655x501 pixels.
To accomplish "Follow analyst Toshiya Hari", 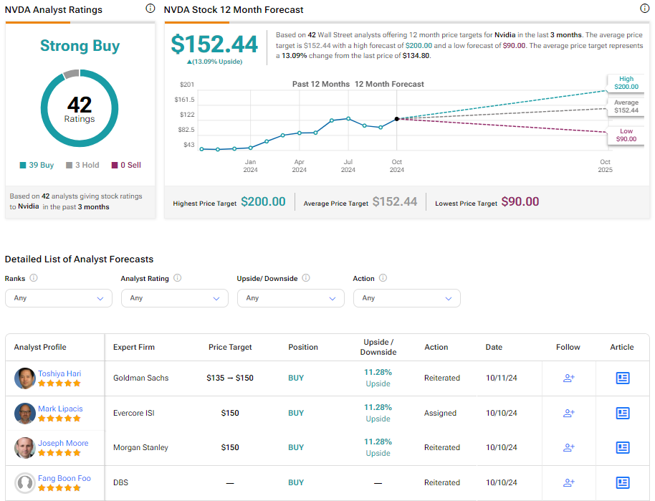I will click(x=568, y=378).
